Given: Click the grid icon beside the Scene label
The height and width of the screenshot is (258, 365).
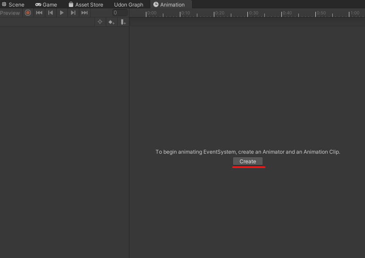Looking at the screenshot, I should coord(4,4).
